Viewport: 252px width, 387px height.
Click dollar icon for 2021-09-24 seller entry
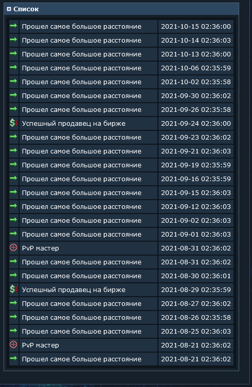point(13,123)
